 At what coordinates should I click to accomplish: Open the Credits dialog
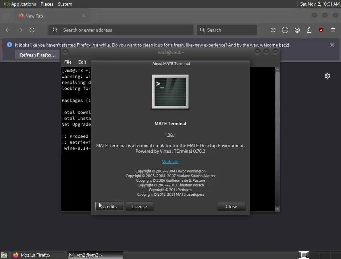coord(109,206)
